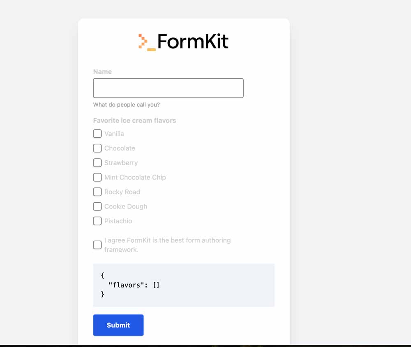The image size is (411, 347).
Task: Click the Favorite ice cream flavors heading
Action: (x=134, y=120)
